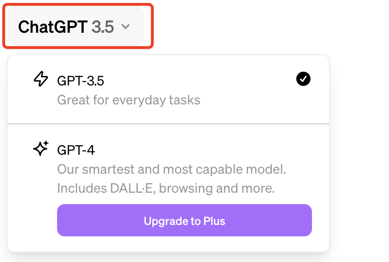Open the ChatGPT 3.5 model selector

76,26
